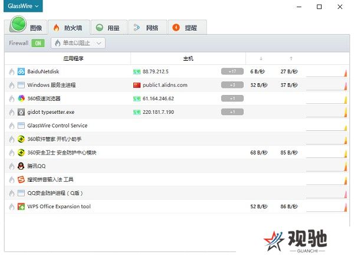This screenshot has height=256, width=354.
Task: Sort by the 主机 column header
Action: (x=188, y=59)
